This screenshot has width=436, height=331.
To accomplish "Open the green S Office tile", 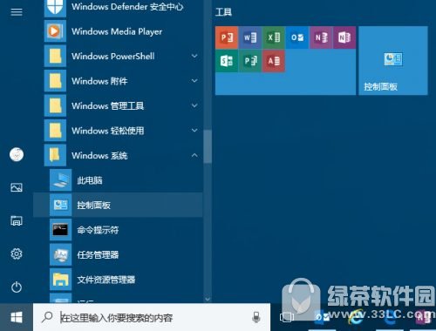I will (227, 61).
